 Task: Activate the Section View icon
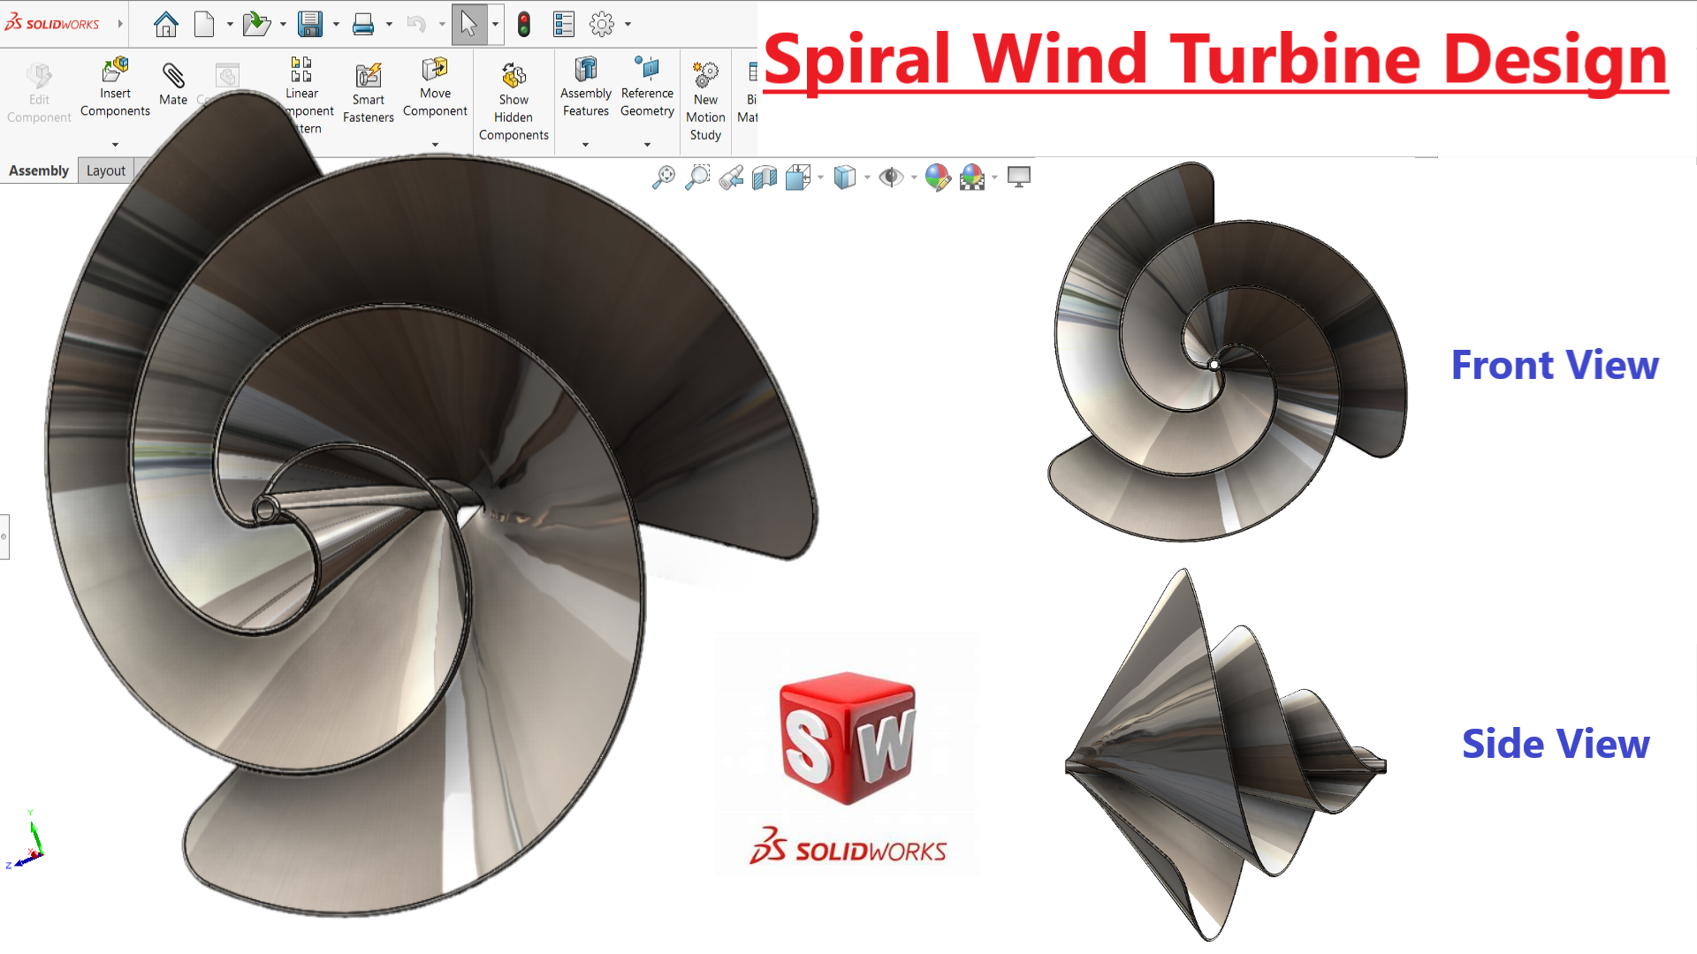coord(765,178)
